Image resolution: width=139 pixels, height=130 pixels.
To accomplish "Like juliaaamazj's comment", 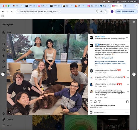I will click(x=128, y=85).
